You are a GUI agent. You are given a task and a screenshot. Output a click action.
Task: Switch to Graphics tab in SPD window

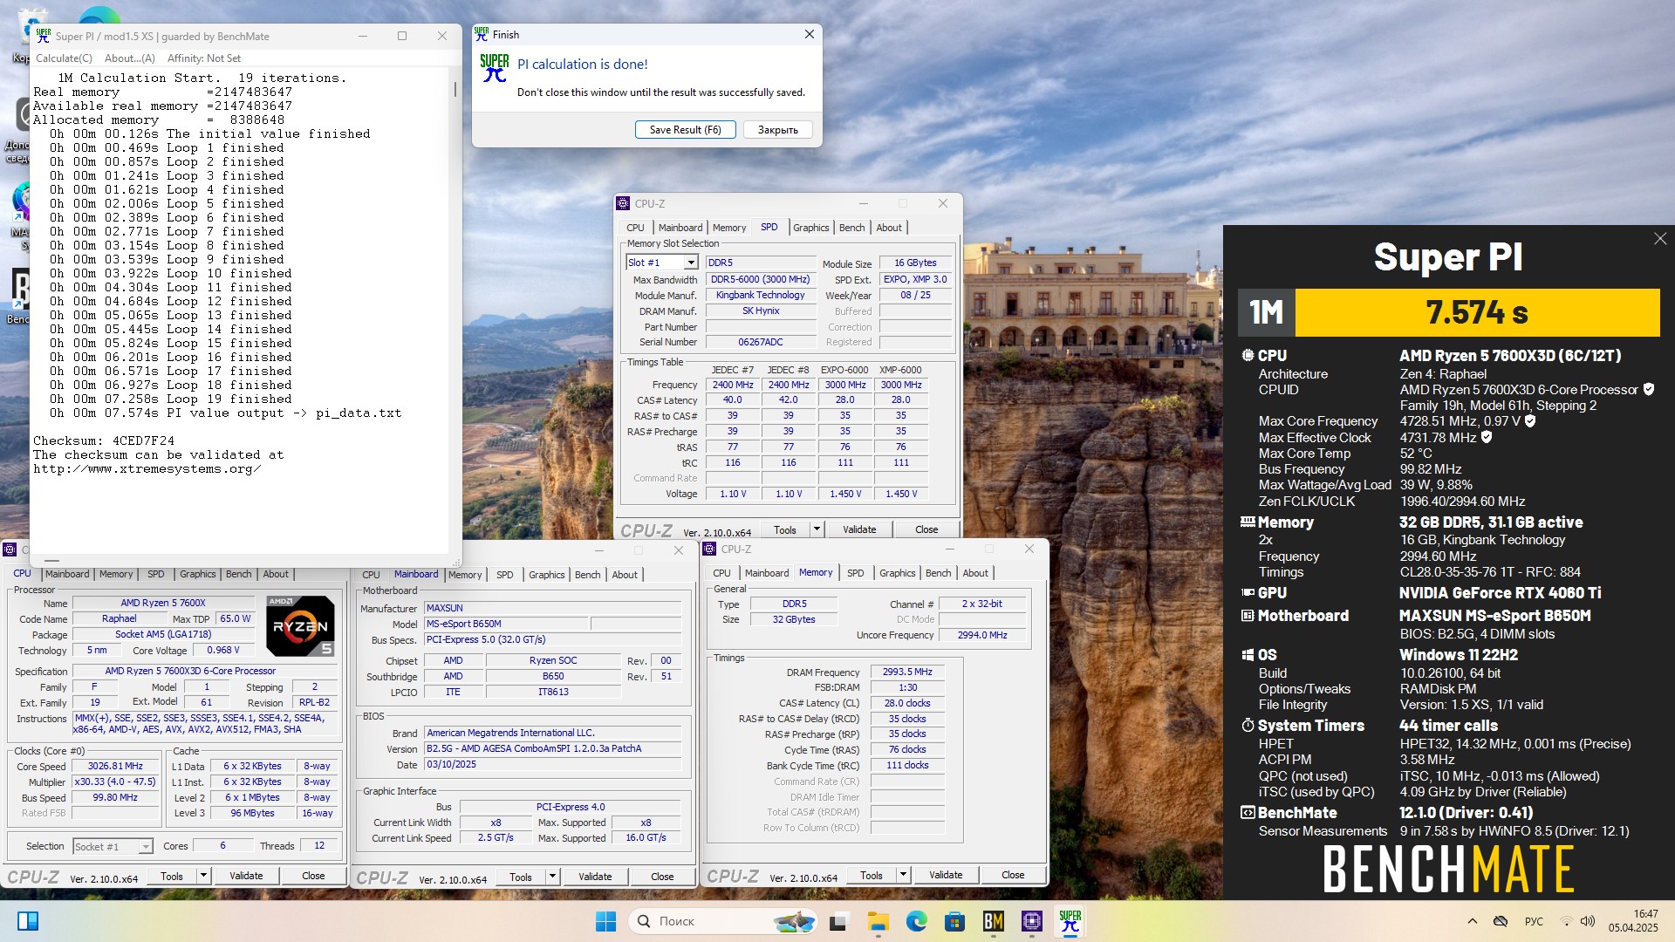[x=811, y=228]
